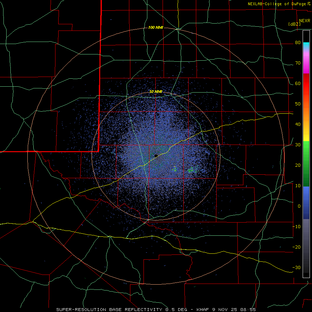The image size is (312, 312).
Task: Click the 10 value on dBZ scale
Action: pos(298,186)
